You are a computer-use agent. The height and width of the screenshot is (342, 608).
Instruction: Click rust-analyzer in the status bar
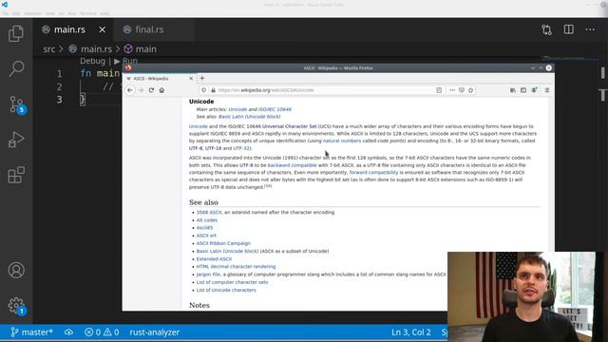click(154, 332)
